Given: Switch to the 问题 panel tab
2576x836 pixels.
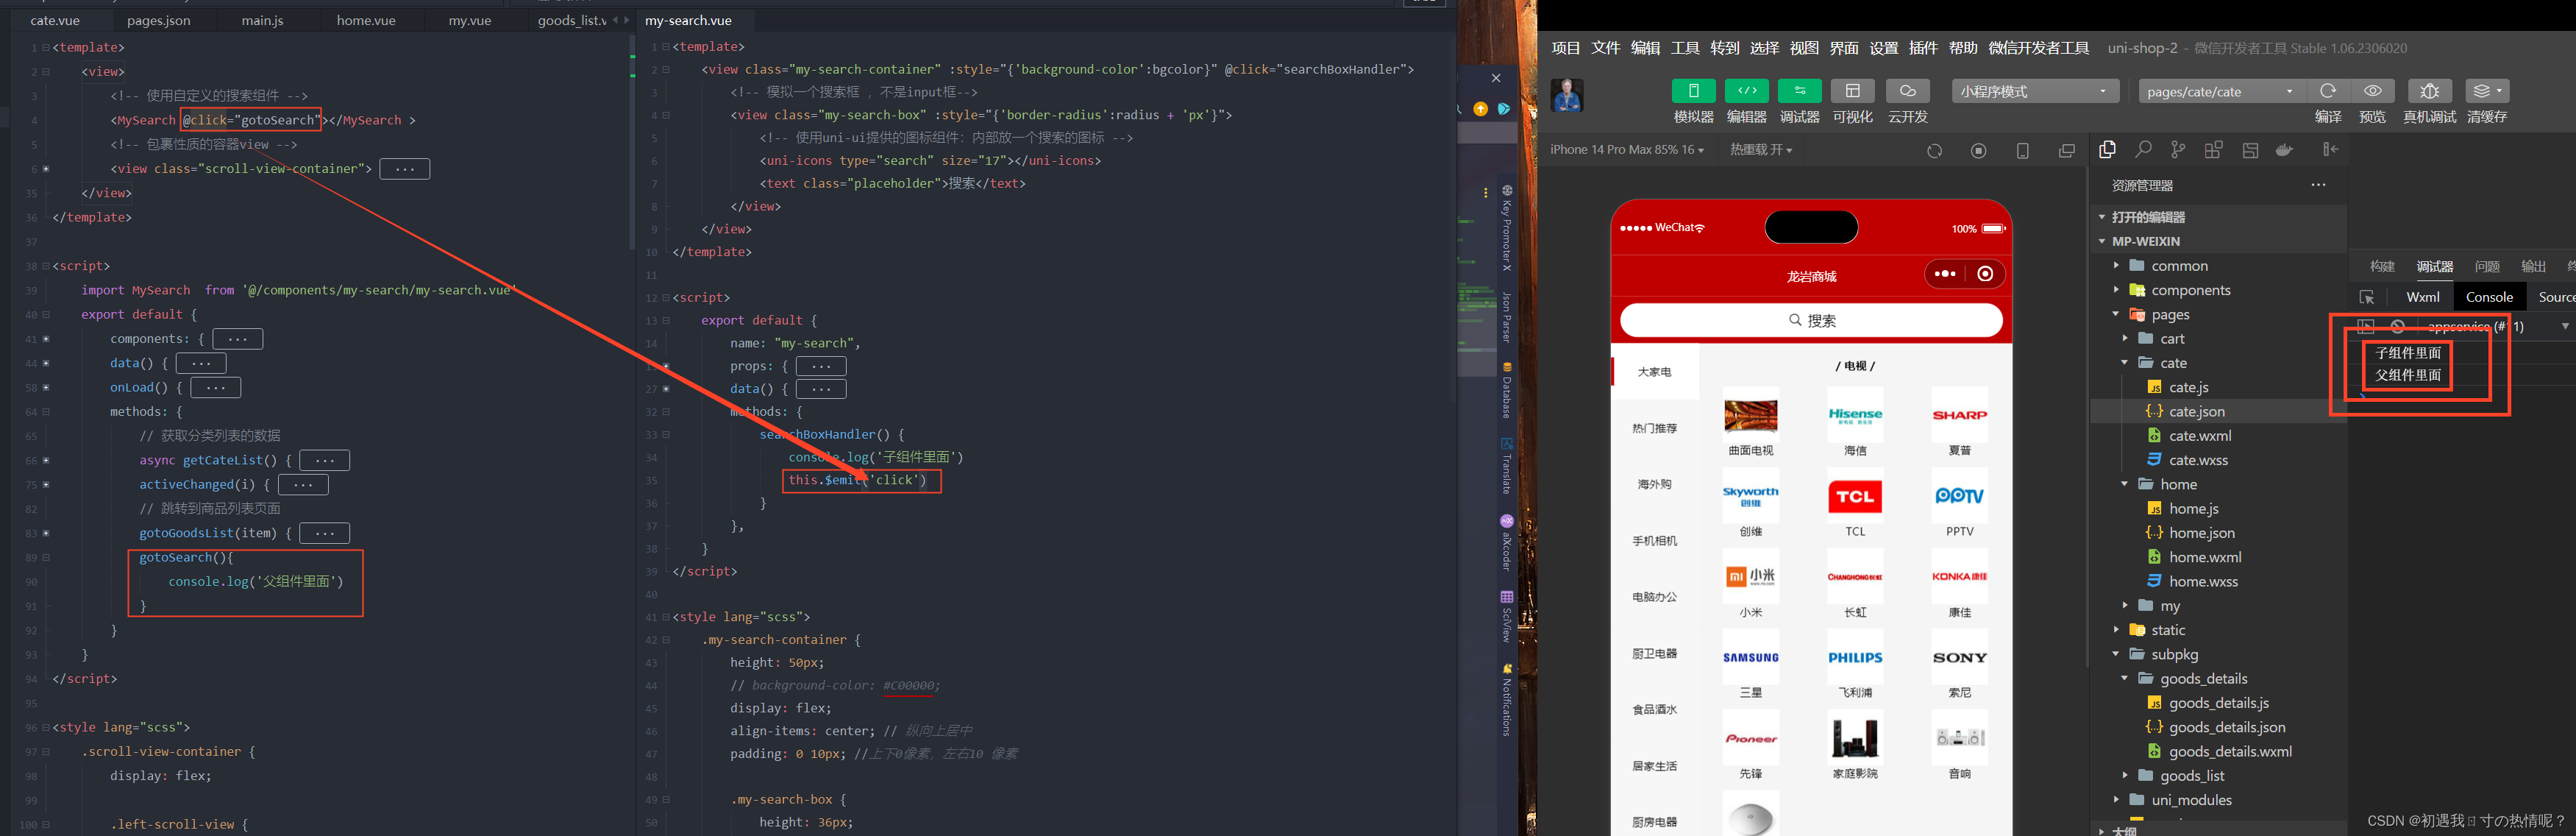Looking at the screenshot, I should coord(2487,266).
